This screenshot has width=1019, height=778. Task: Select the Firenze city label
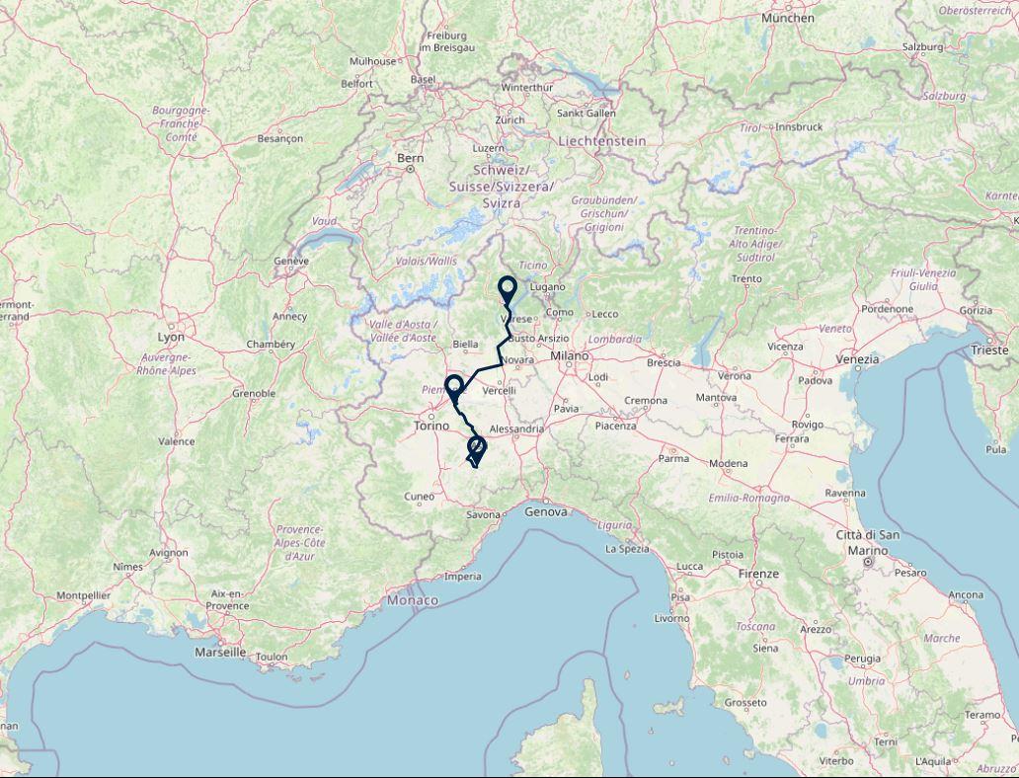tap(758, 574)
